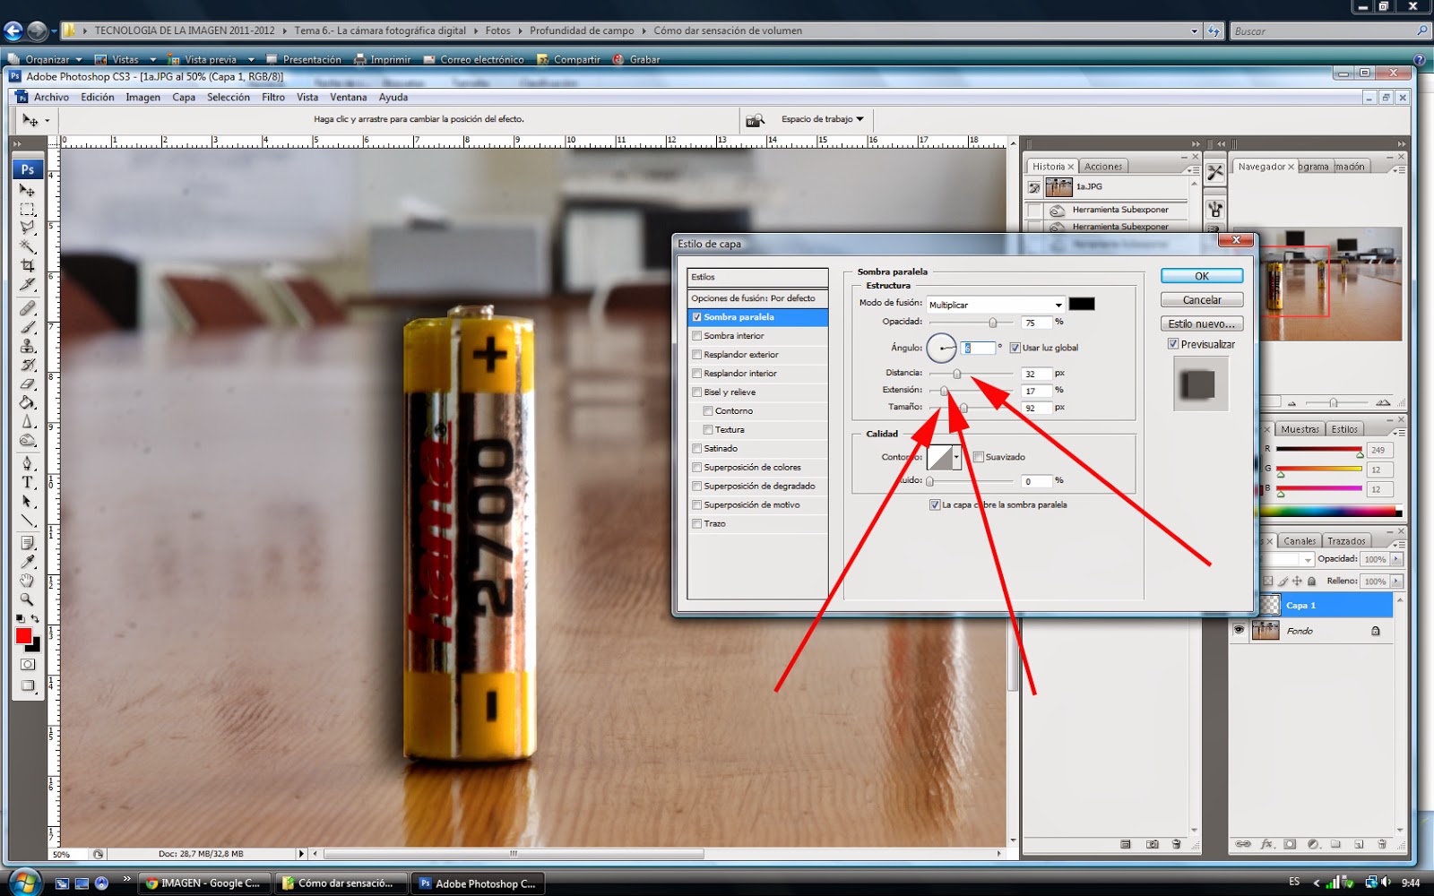Choose the Horizontal Type tool

28,483
